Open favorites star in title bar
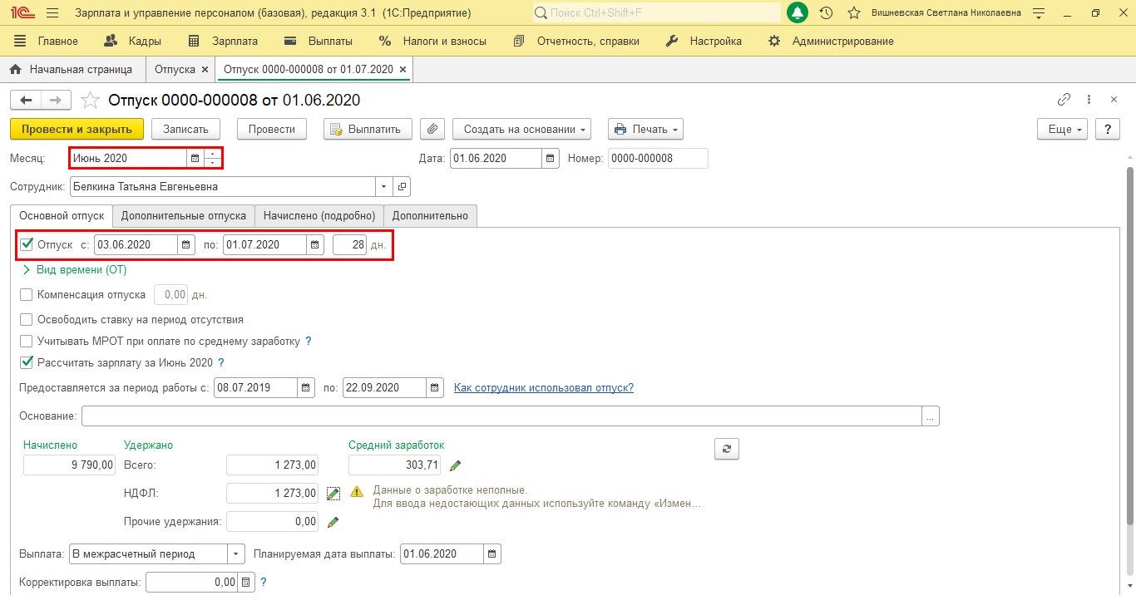Image resolution: width=1136 pixels, height=605 pixels. [x=853, y=13]
